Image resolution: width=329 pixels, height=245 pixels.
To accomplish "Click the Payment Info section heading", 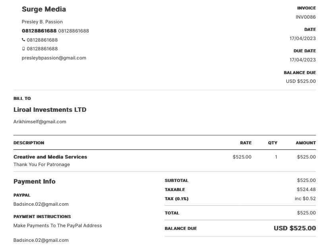I will click(34, 181).
